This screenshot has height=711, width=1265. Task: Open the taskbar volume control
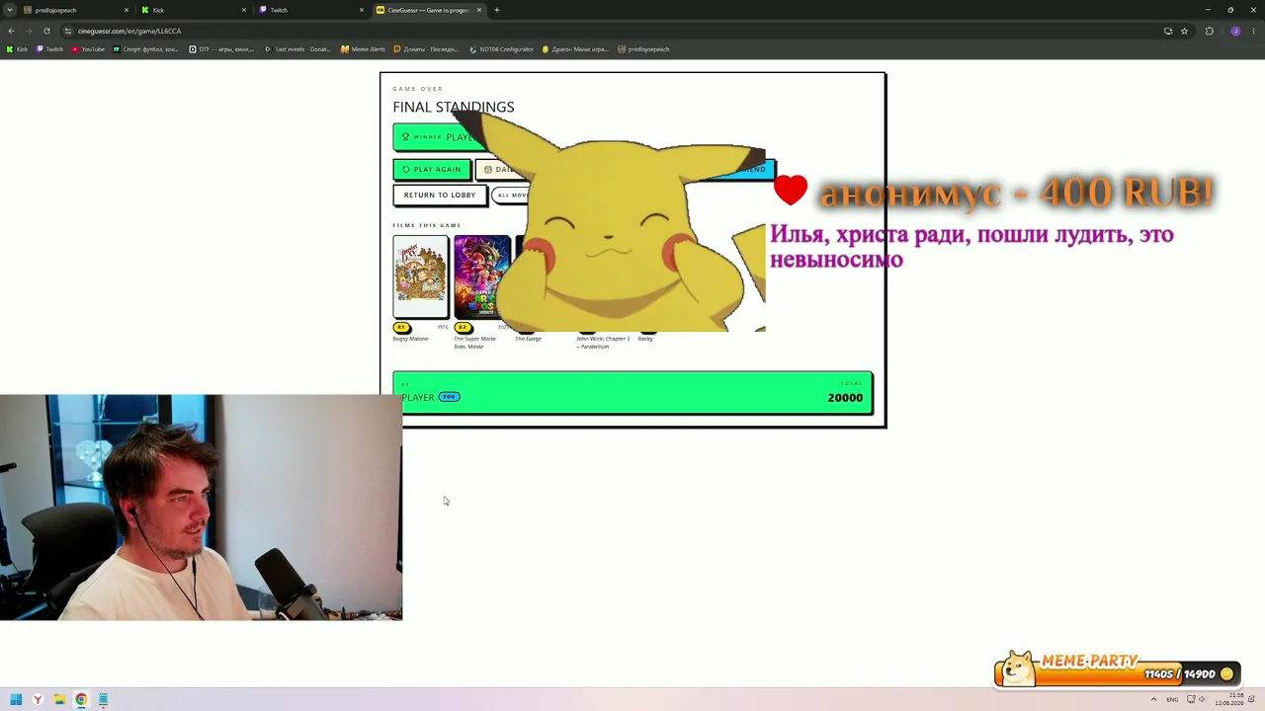click(x=1201, y=700)
